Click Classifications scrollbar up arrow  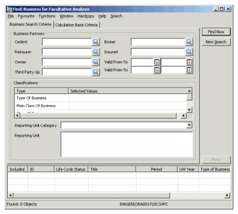190,91
